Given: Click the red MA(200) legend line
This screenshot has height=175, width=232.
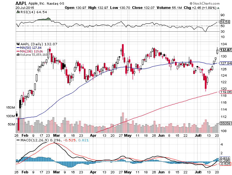Looking at the screenshot, I should point(18,52).
